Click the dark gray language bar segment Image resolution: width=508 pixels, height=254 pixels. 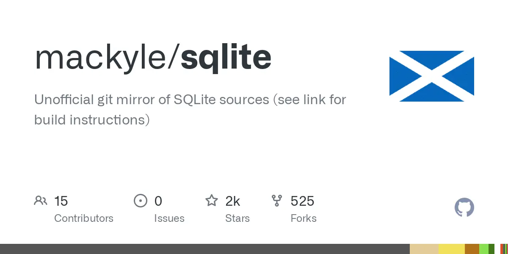pos(203,249)
